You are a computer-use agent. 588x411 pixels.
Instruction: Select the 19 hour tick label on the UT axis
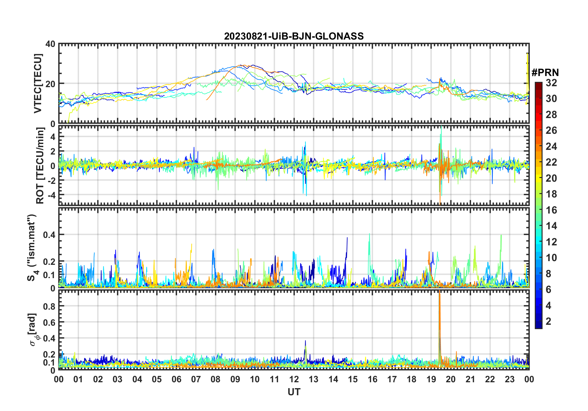tap(431, 379)
